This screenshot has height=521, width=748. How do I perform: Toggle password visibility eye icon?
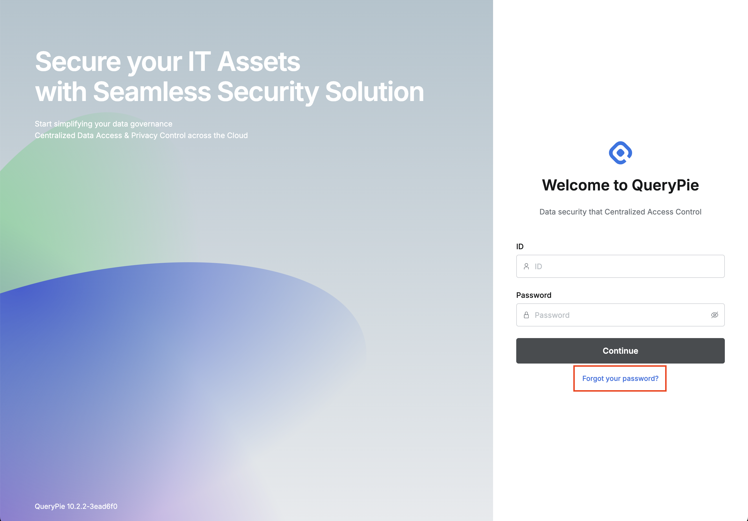click(x=714, y=315)
